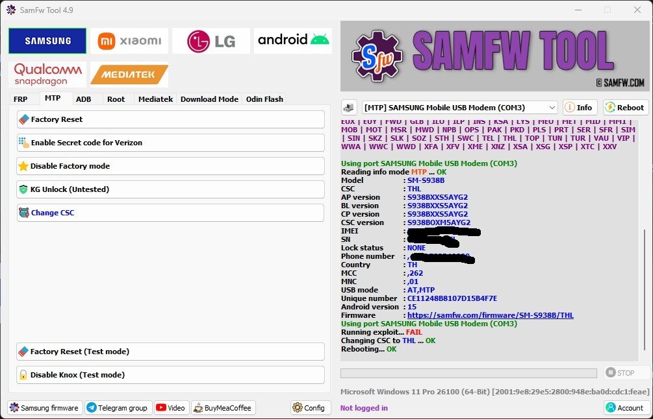Image resolution: width=653 pixels, height=419 pixels.
Task: Switch to the FRP tab
Action: [21, 99]
